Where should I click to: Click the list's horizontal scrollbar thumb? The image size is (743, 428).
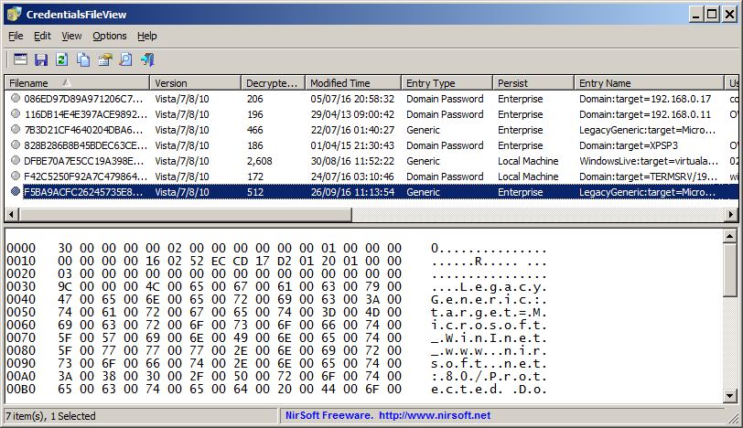[185, 215]
